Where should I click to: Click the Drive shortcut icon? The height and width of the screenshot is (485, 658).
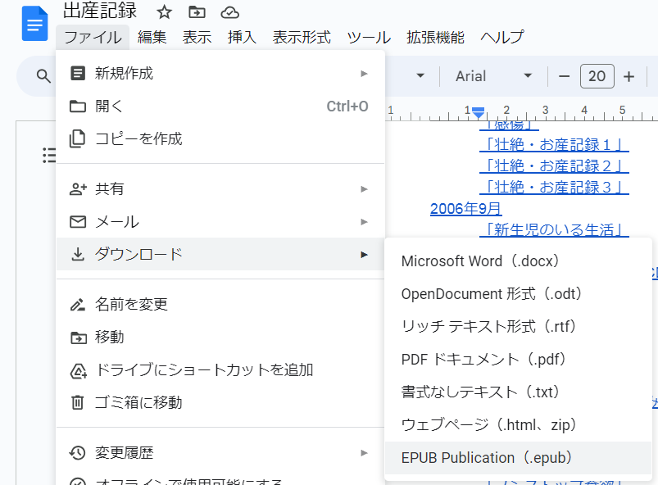[x=78, y=370]
